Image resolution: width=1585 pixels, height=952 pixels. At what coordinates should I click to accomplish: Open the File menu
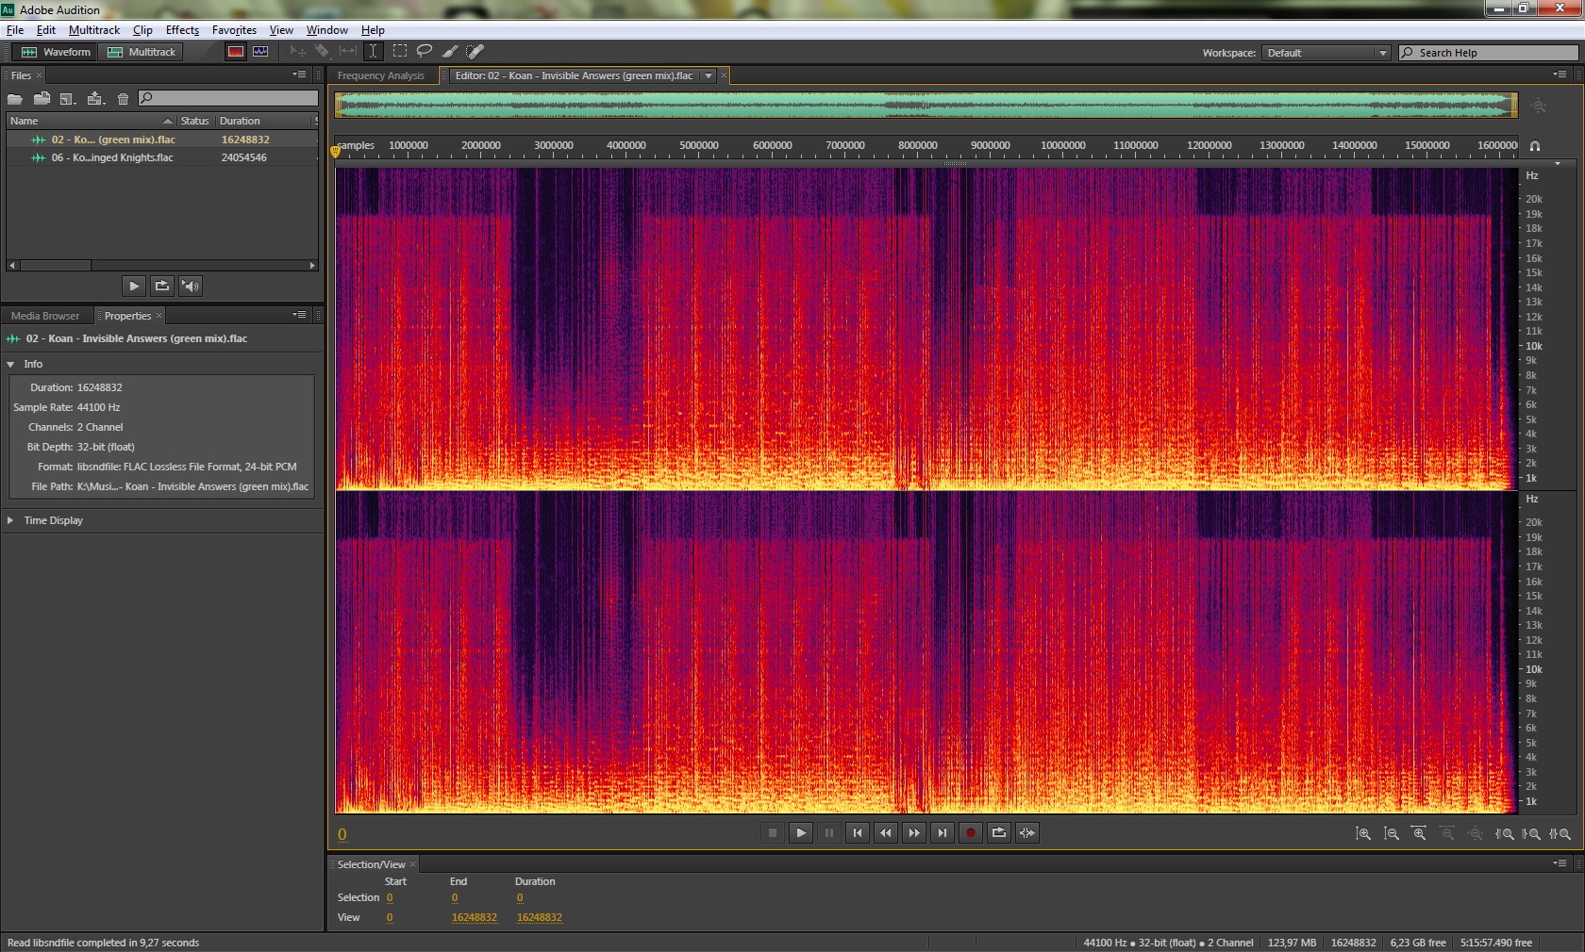[15, 30]
